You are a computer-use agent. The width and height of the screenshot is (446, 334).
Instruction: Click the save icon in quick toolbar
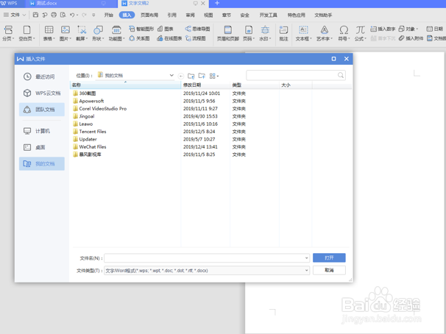(35, 15)
